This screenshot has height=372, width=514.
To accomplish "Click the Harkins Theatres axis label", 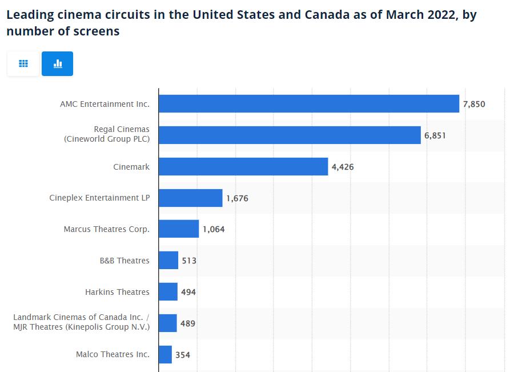I will coord(117,291).
